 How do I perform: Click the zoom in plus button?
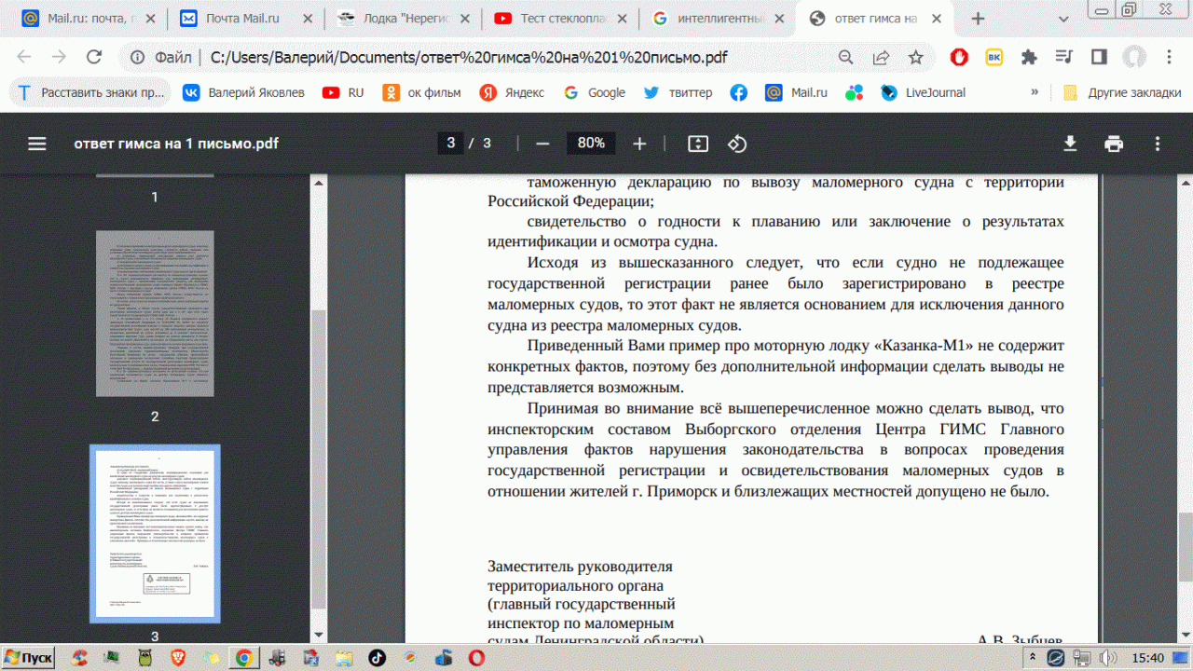pos(639,144)
